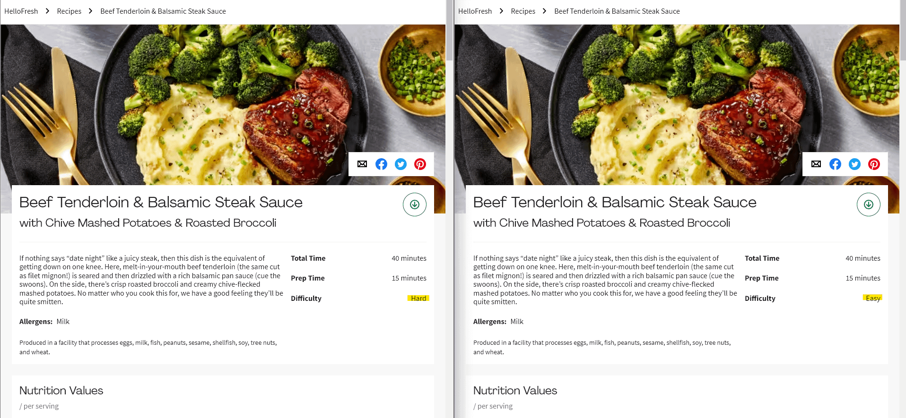Click the highlighted Easy difficulty value
Screen dimensions: 906x418
[x=873, y=298]
